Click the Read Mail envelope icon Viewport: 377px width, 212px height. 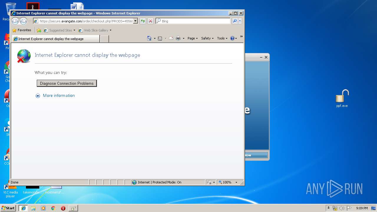tap(171, 38)
